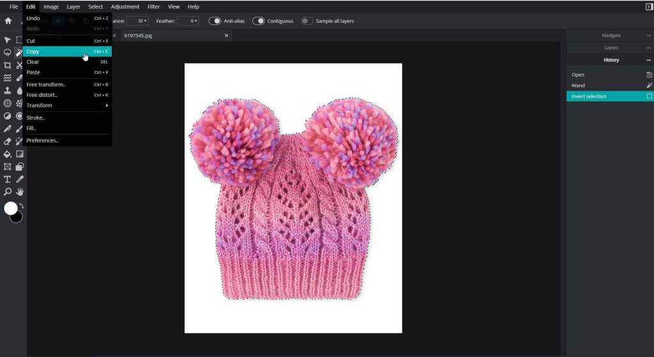Open Preferences from Edit menu

point(66,141)
